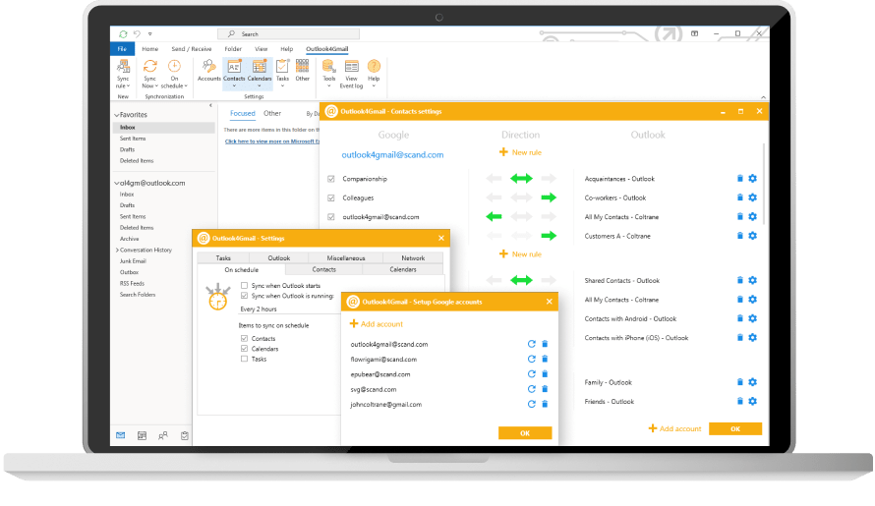Set Companionship rule to right direction arrow

click(549, 179)
